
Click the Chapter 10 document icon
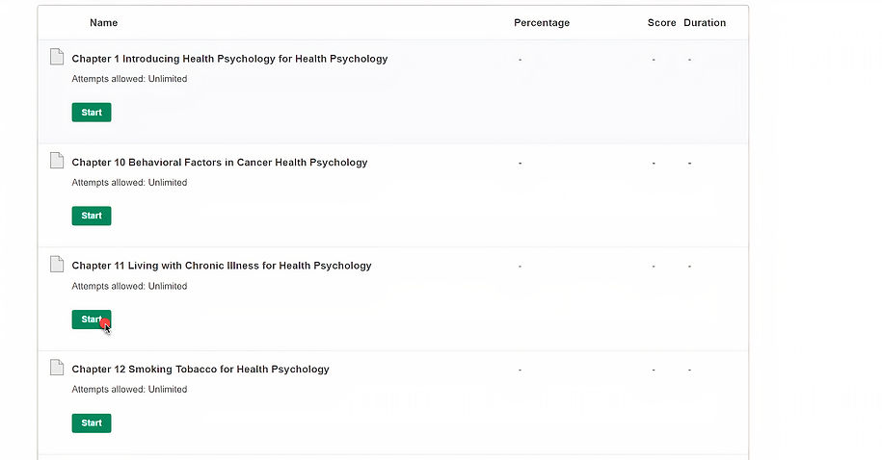click(57, 160)
